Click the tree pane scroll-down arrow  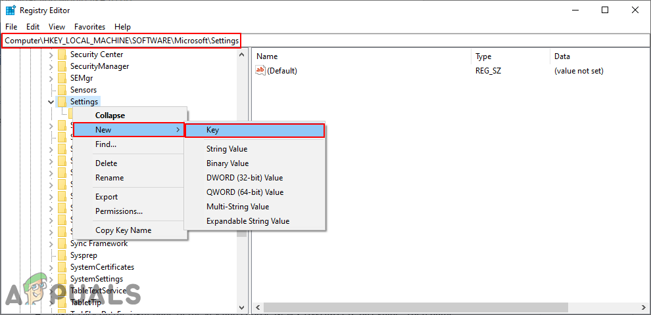[242, 308]
